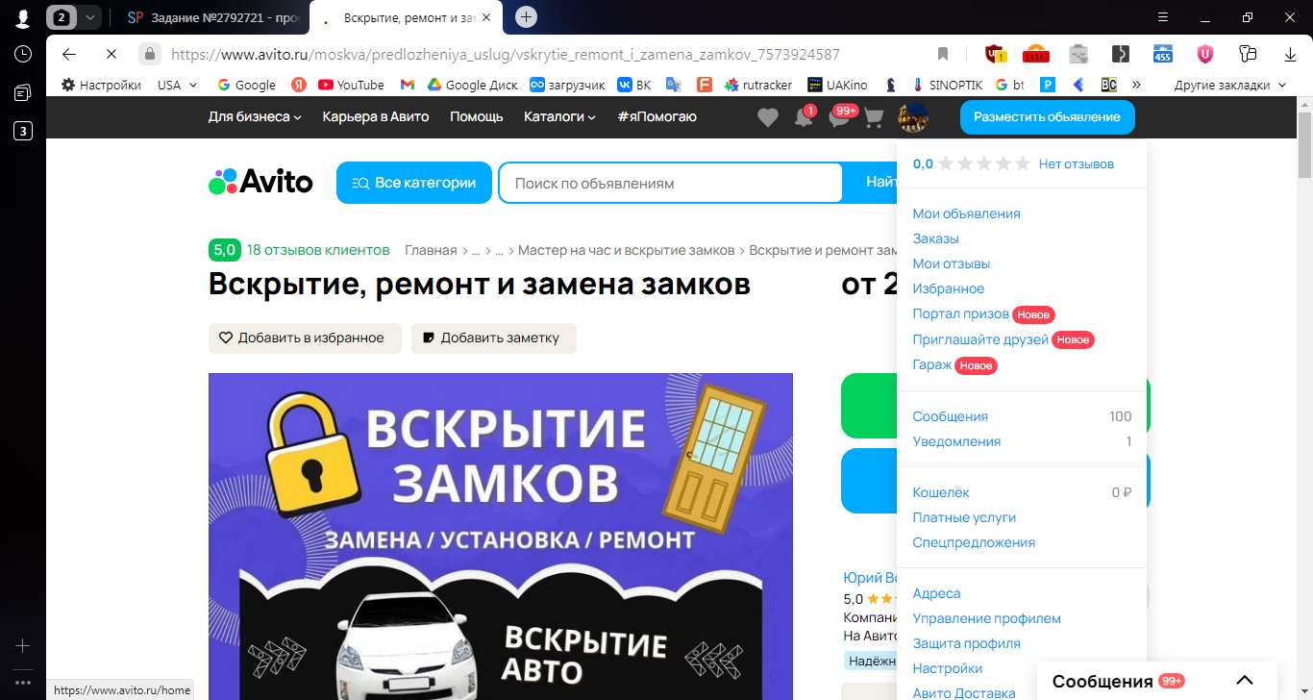This screenshot has width=1313, height=700.
Task: Open Избранное in profile menu
Action: pyautogui.click(x=948, y=288)
